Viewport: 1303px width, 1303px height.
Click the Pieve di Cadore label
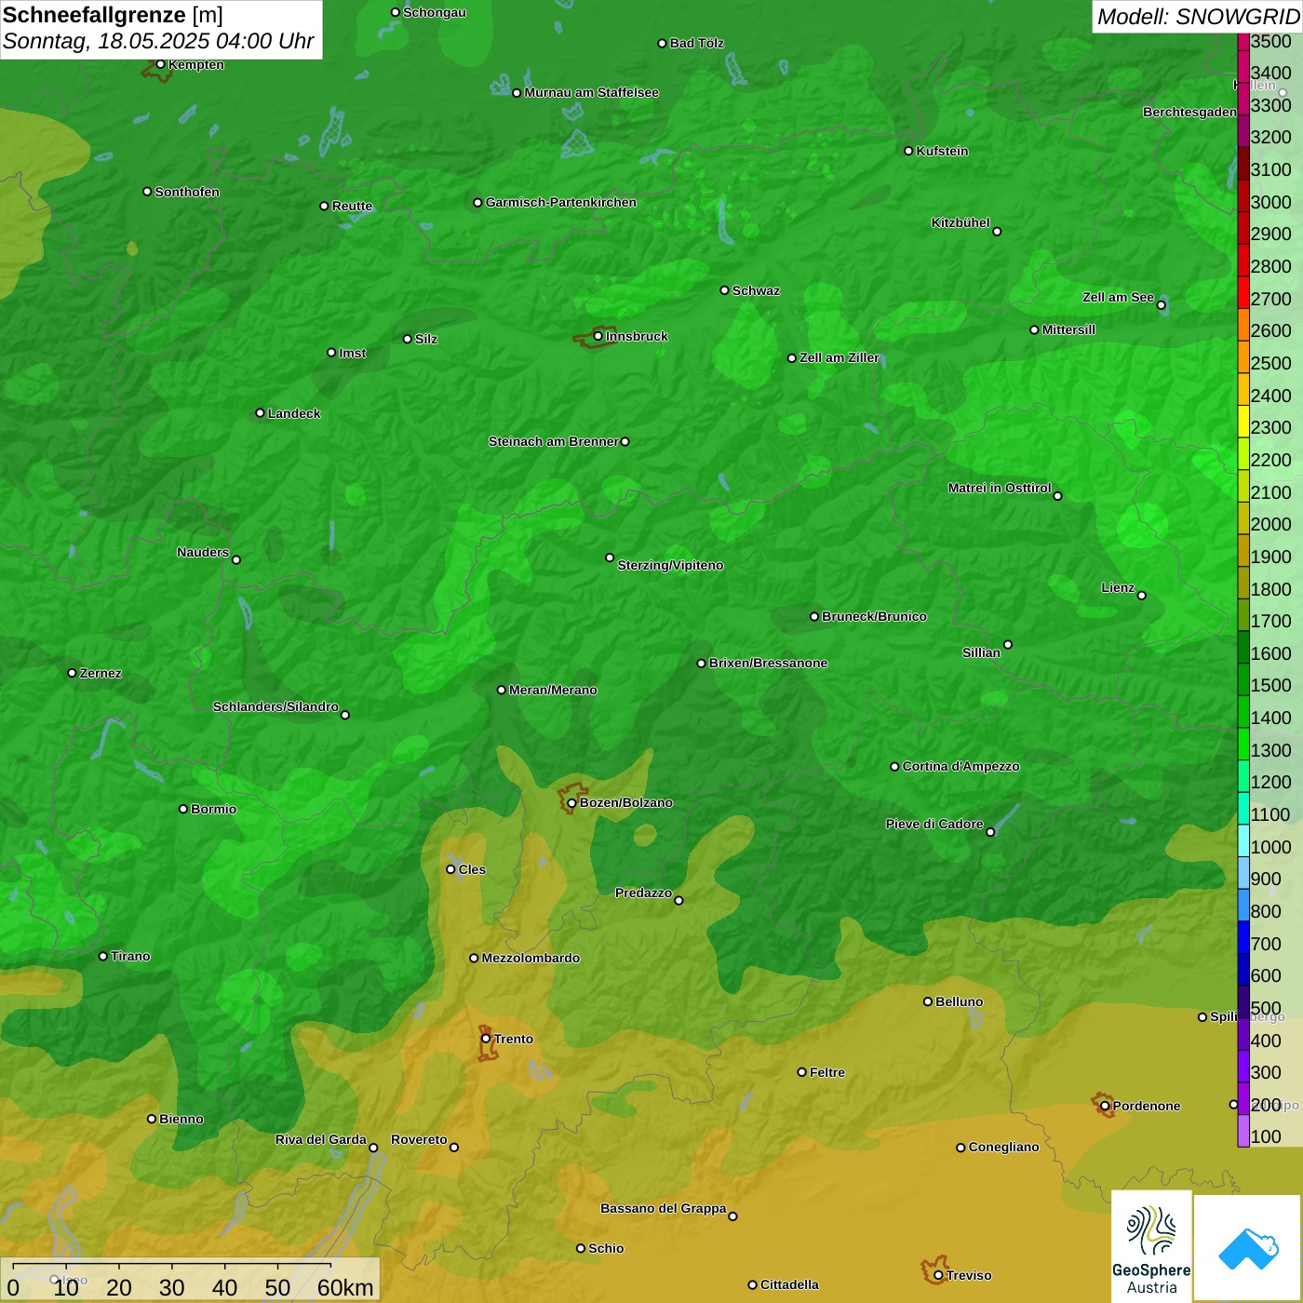click(x=934, y=824)
